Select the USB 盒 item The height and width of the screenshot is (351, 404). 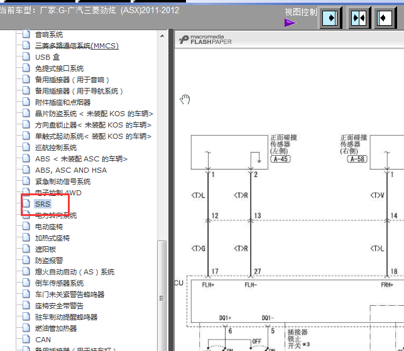[x=47, y=57]
